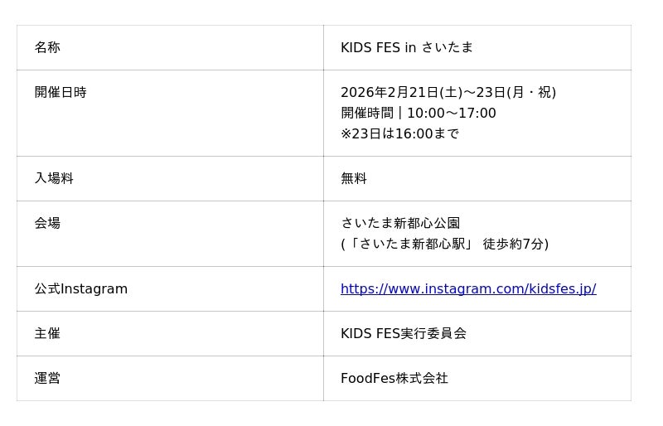Click the ※23日は16:00まで note

point(399,134)
